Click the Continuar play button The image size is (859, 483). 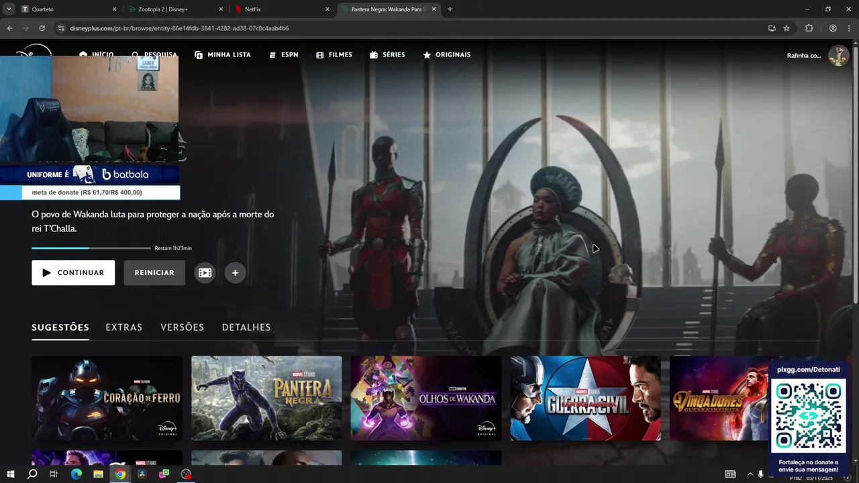coord(73,273)
